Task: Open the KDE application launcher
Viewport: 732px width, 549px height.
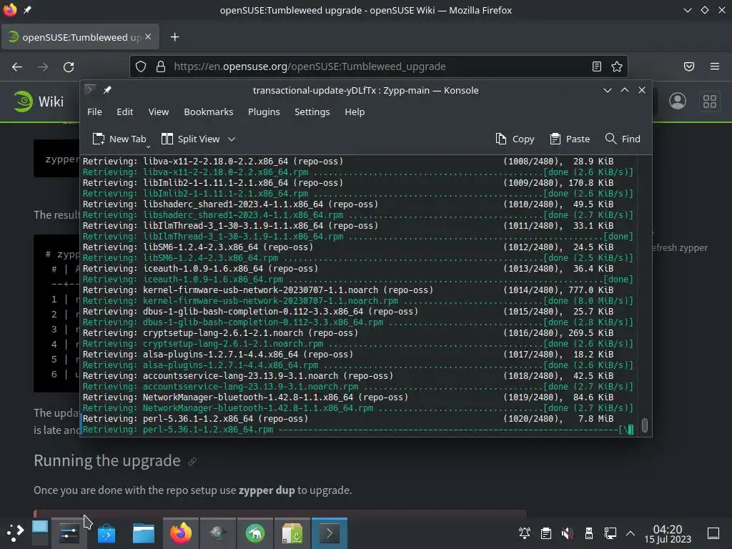Action: [x=15, y=533]
